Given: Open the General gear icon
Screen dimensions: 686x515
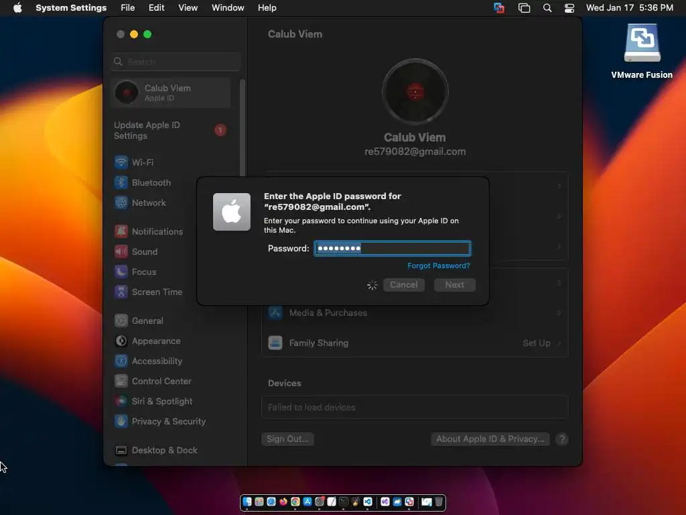Looking at the screenshot, I should [121, 321].
